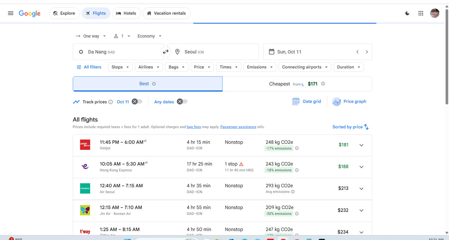
Task: Expand the Vietjet $181 flight details
Action: pyautogui.click(x=361, y=145)
